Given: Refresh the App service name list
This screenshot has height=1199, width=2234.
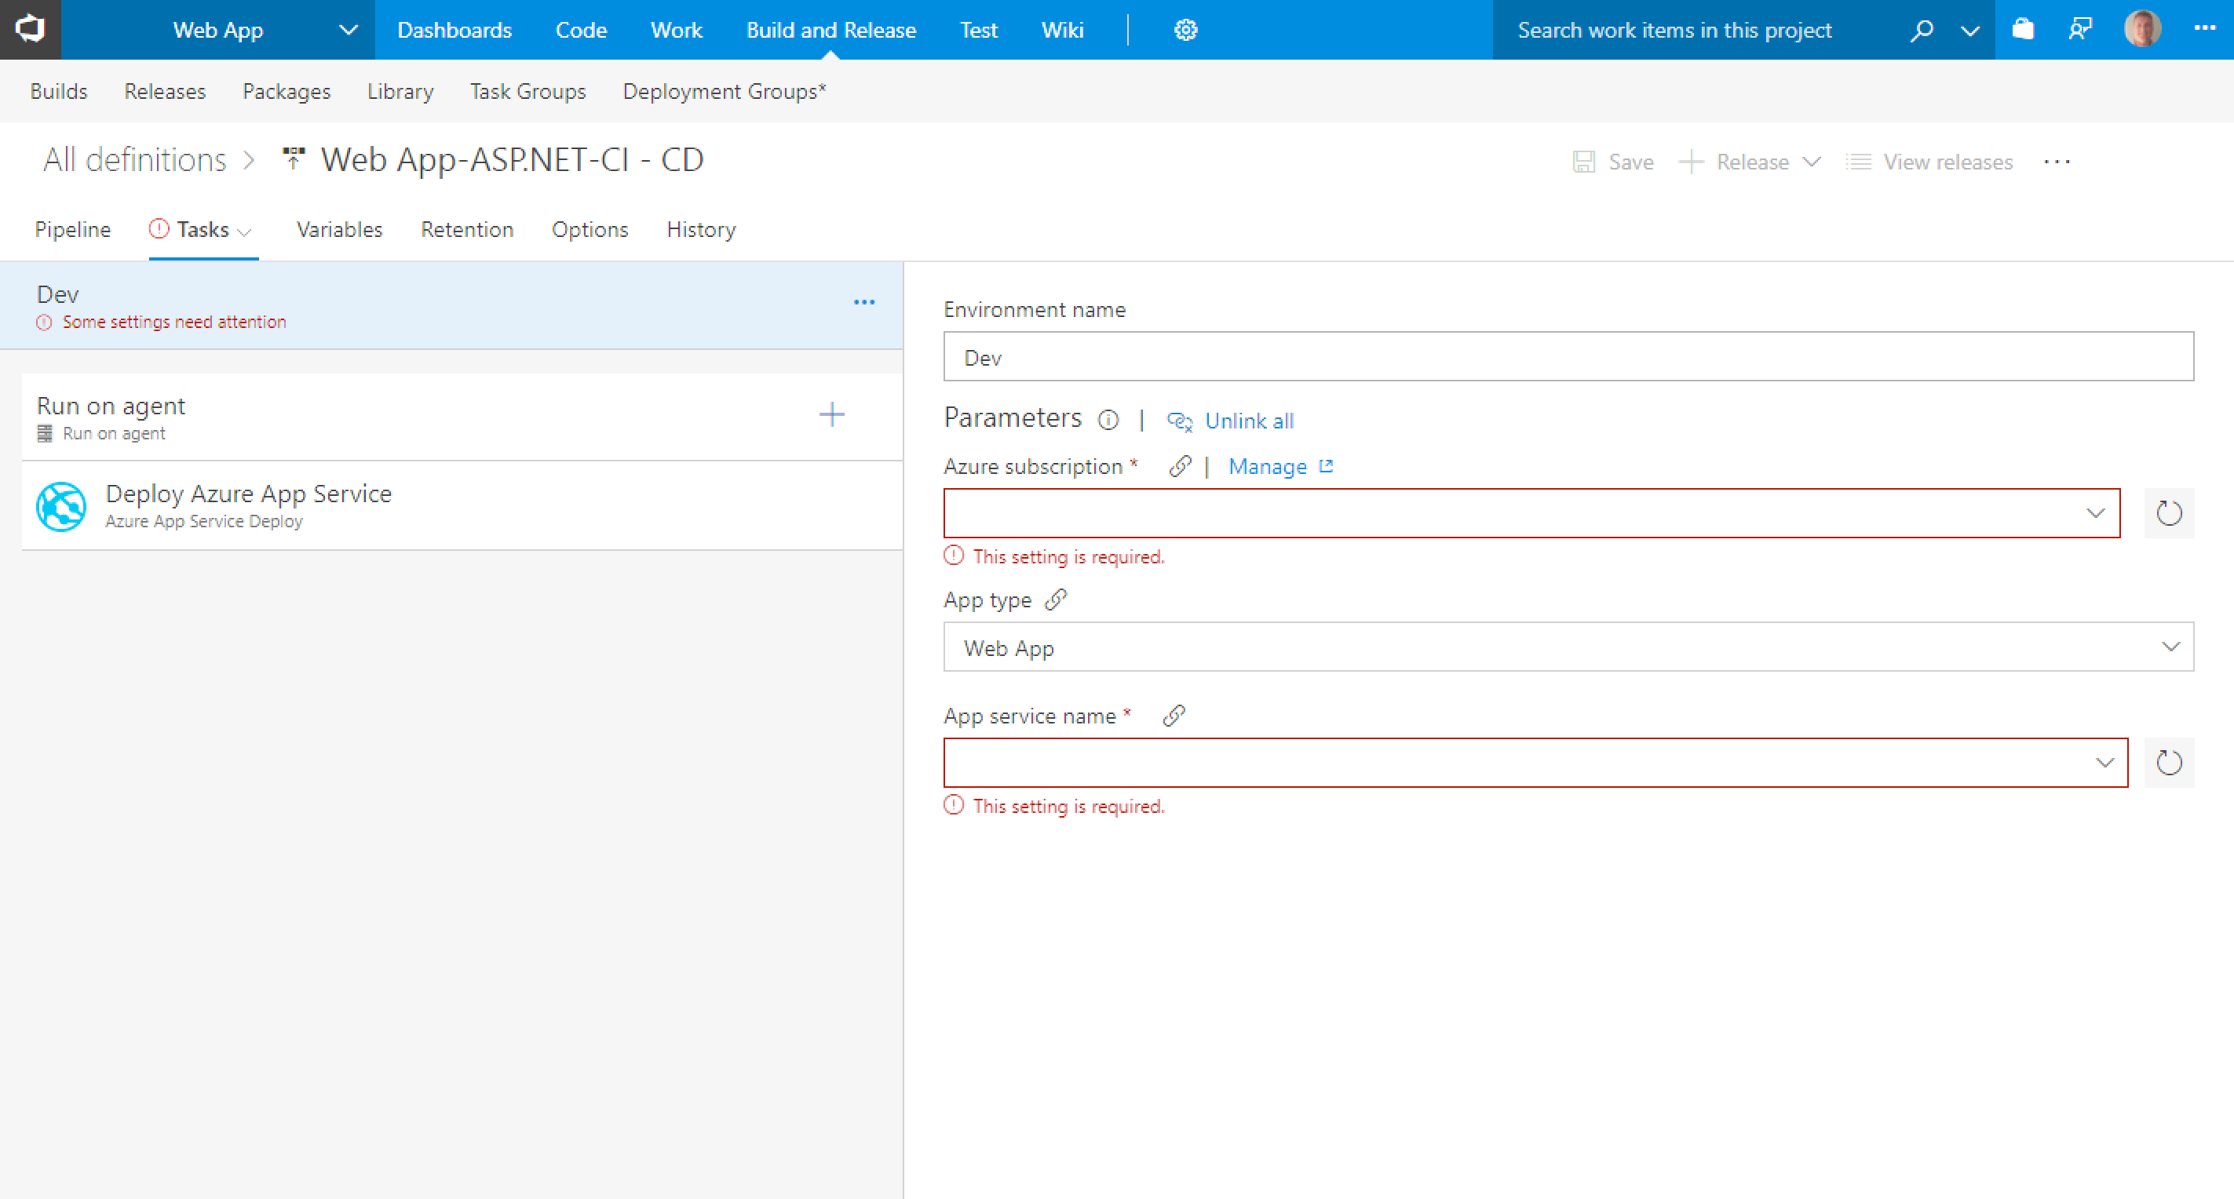Looking at the screenshot, I should pos(2168,763).
